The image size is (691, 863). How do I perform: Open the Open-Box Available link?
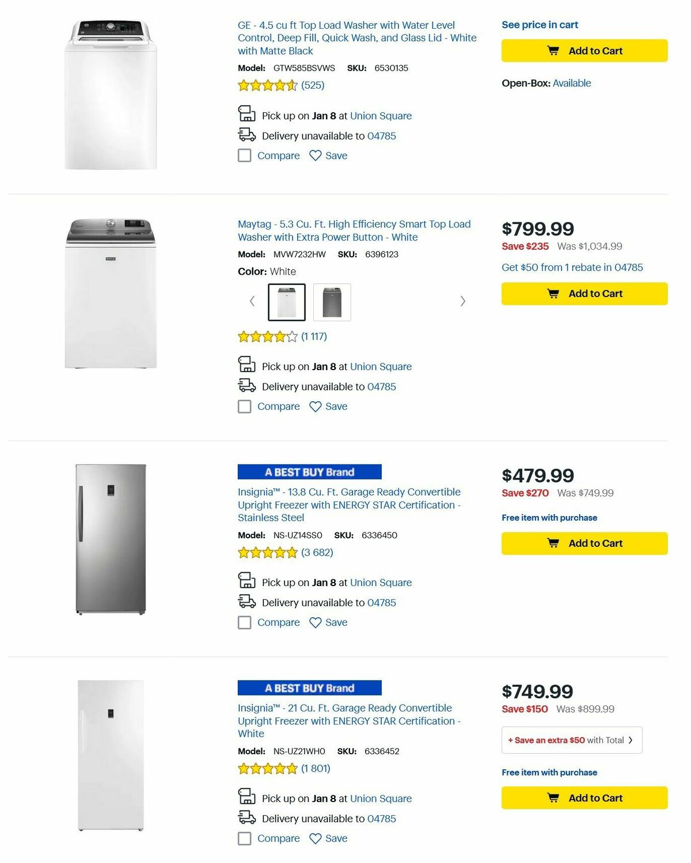click(x=571, y=83)
